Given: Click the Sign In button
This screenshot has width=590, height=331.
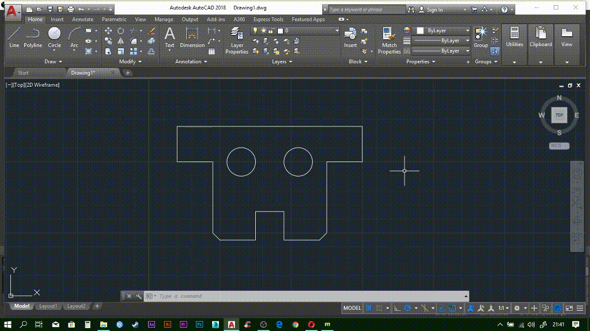Looking at the screenshot, I should click(431, 10).
